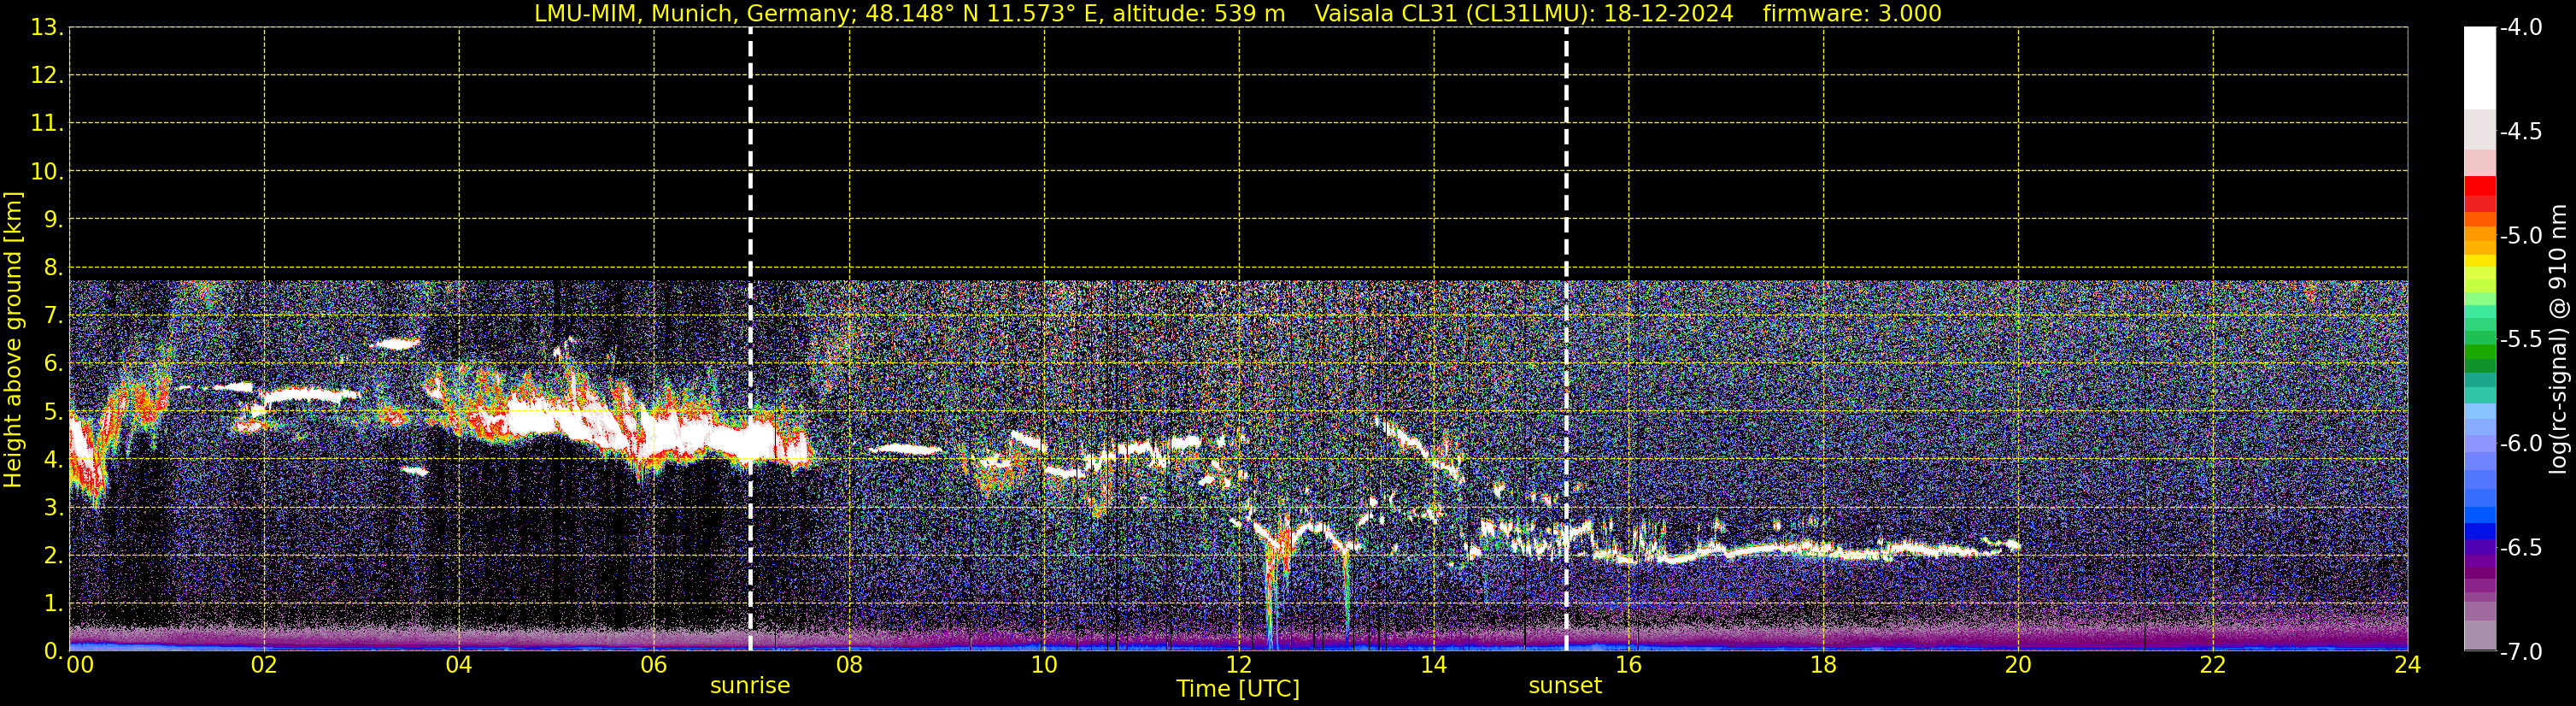
Task: Select the 'sunset' label below the time axis
Action: coord(1565,686)
